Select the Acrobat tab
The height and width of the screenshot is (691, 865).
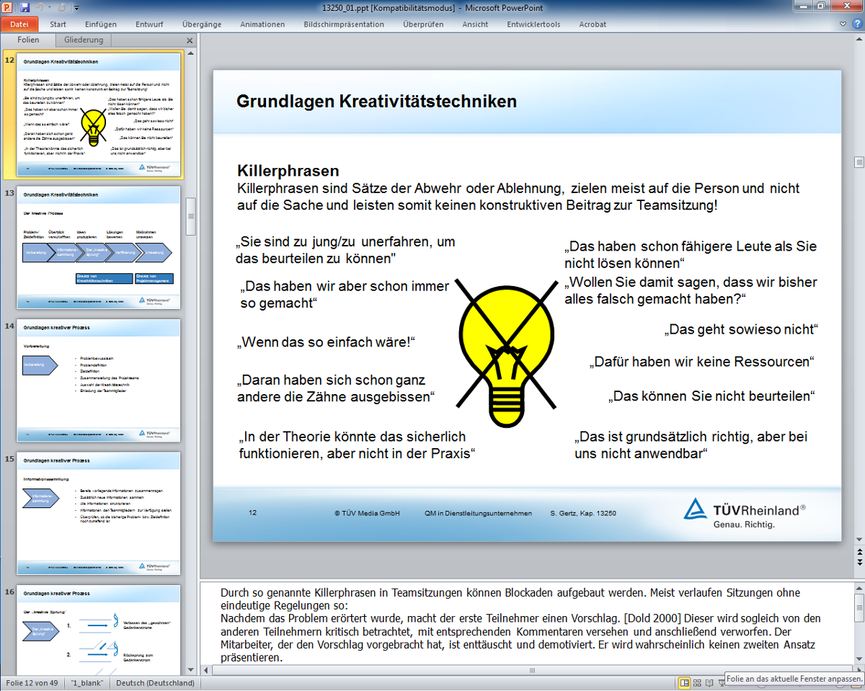click(593, 24)
